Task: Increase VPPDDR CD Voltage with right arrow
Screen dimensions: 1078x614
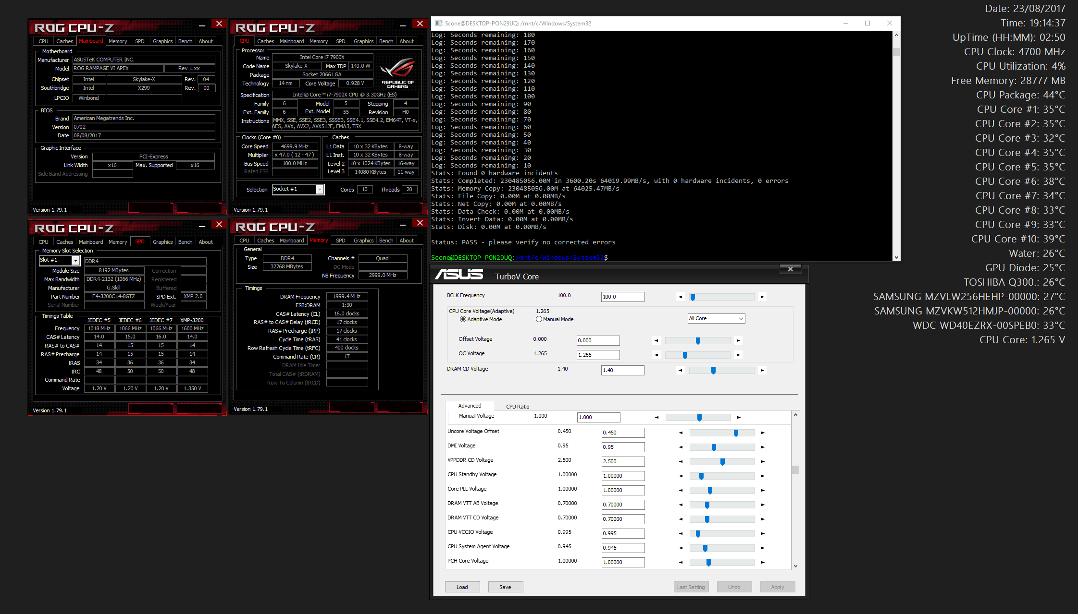Action: (763, 461)
